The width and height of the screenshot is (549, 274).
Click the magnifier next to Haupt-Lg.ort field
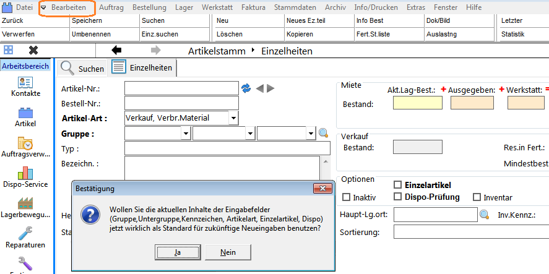point(484,214)
